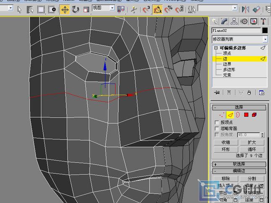Image resolution: width=271 pixels, height=203 pixels.
Task: Click the Select and Manipulate icon
Action: [x=133, y=10]
